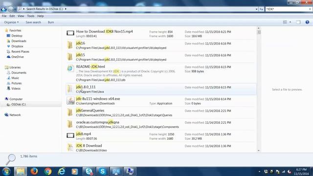Click the jdk-8u111-windows-x64.exe file name

pyautogui.click(x=98, y=99)
